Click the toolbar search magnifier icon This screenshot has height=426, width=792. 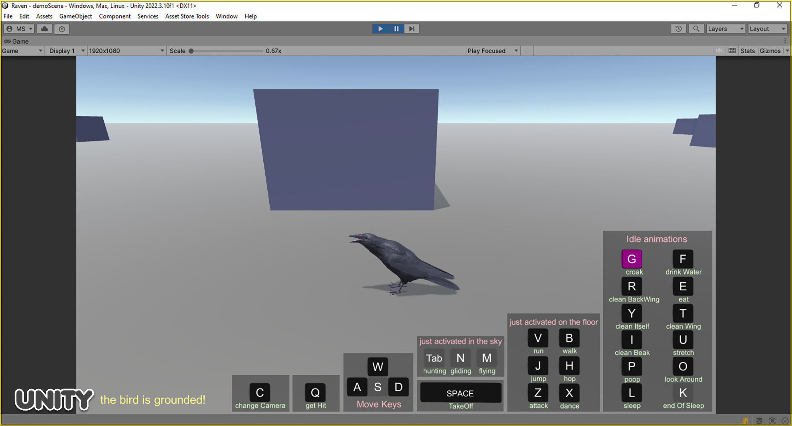click(696, 29)
